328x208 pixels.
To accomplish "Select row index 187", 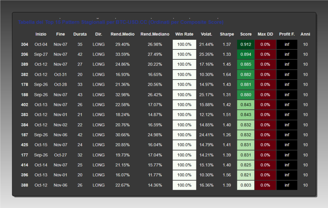I will [x=24, y=135].
